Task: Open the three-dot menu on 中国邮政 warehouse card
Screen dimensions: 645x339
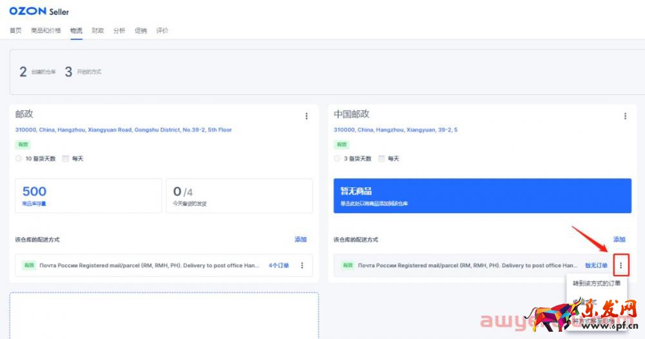Action: (625, 116)
